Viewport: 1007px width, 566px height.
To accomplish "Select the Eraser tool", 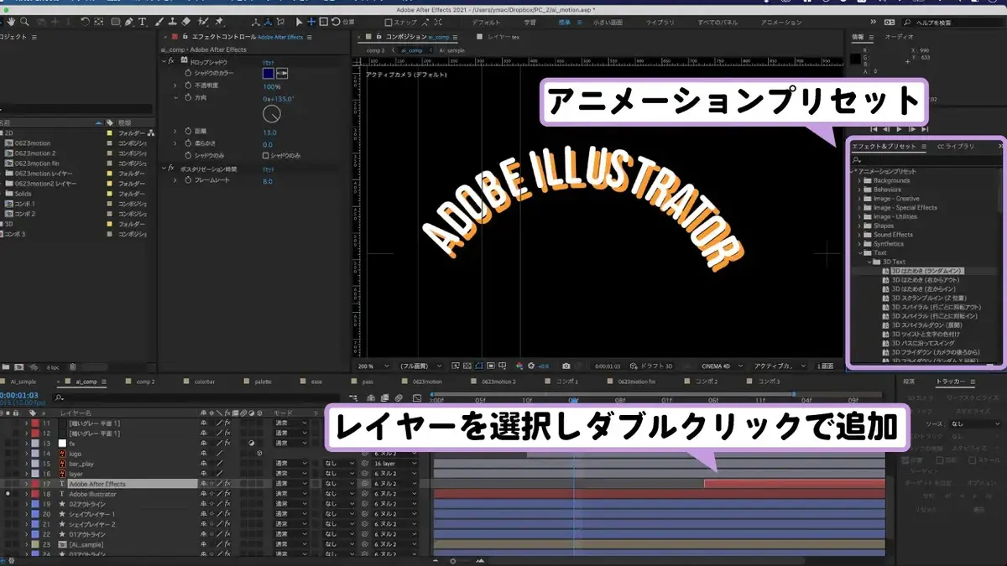I will pyautogui.click(x=186, y=22).
